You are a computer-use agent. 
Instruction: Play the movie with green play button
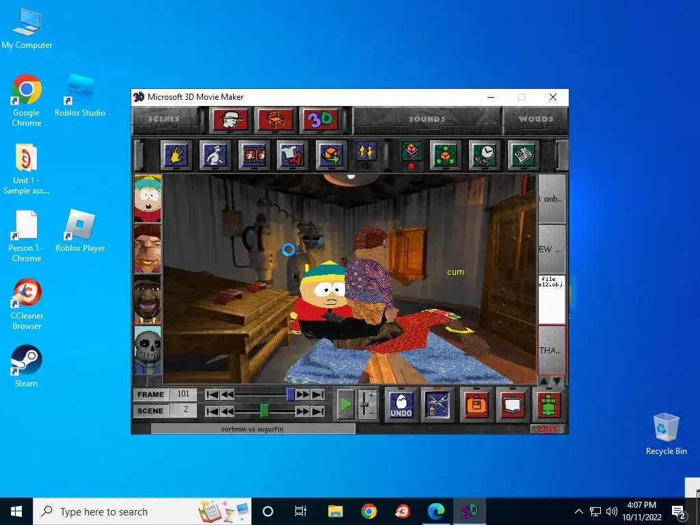tap(345, 405)
